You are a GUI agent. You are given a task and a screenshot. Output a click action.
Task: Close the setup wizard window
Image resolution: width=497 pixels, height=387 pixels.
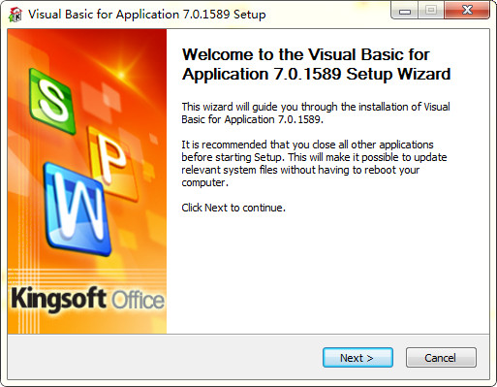(467, 11)
